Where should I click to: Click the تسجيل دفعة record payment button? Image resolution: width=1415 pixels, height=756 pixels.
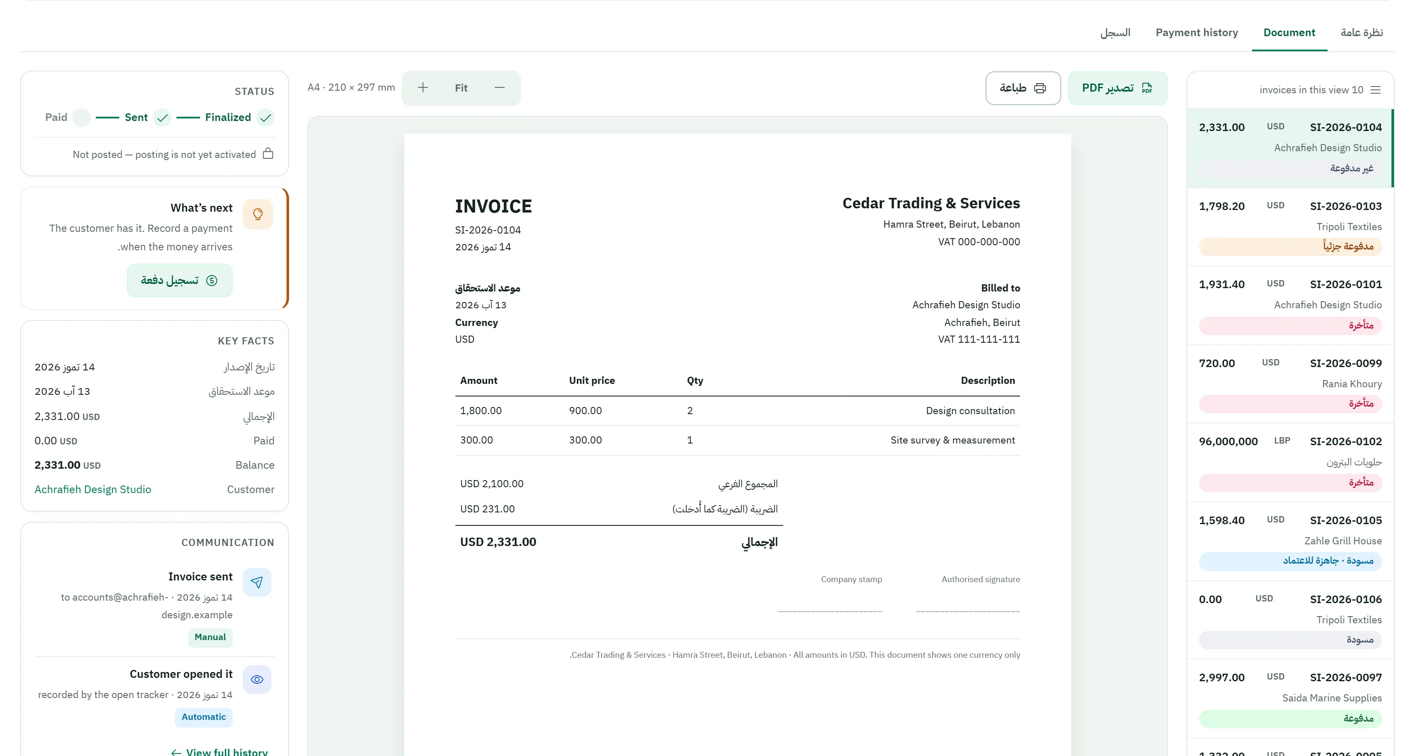180,281
